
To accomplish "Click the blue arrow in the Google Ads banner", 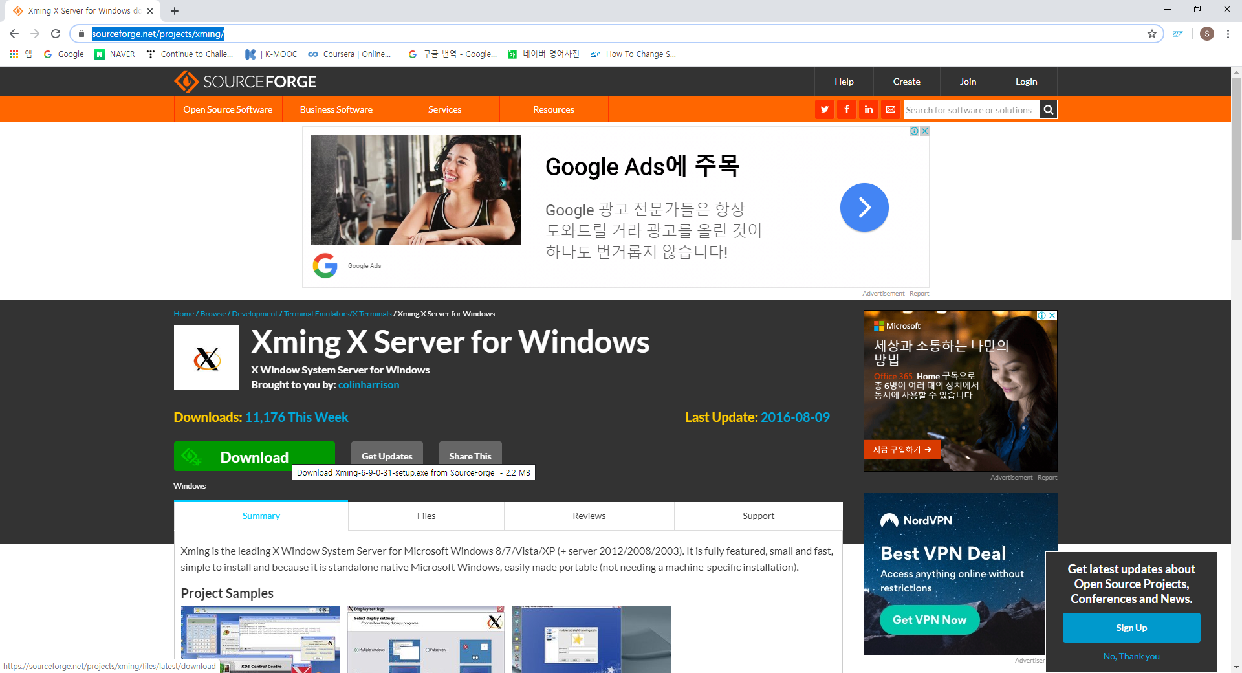I will 864,207.
